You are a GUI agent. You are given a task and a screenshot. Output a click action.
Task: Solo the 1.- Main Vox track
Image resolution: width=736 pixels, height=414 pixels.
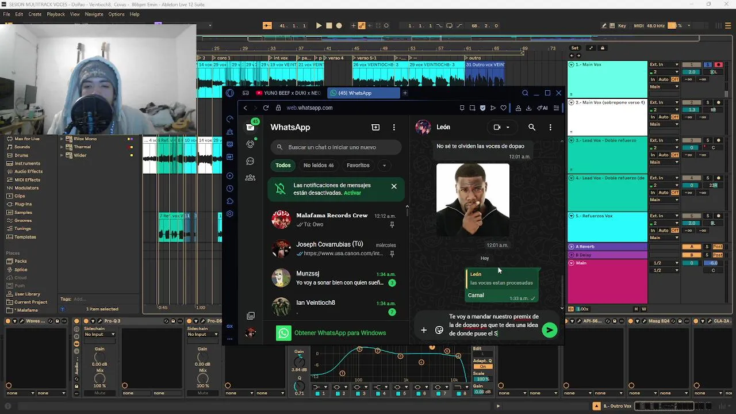[x=708, y=64]
